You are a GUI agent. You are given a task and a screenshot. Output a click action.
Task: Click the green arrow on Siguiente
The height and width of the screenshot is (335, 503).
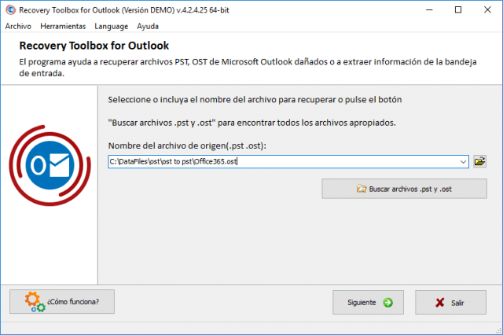(x=387, y=302)
